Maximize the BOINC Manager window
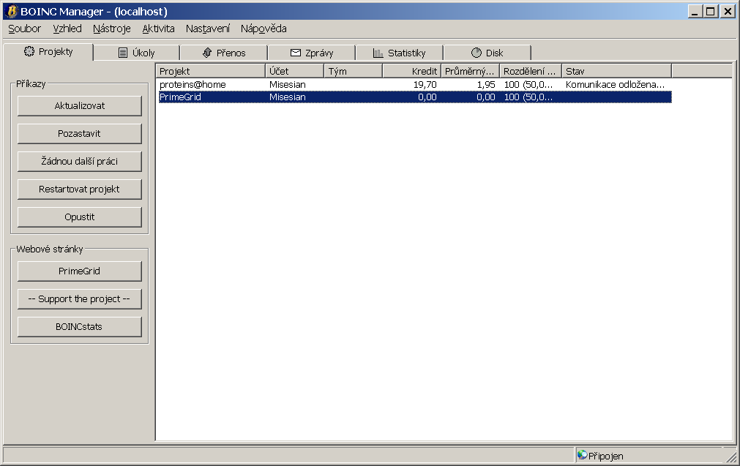Viewport: 740px width, 466px height. tap(711, 11)
